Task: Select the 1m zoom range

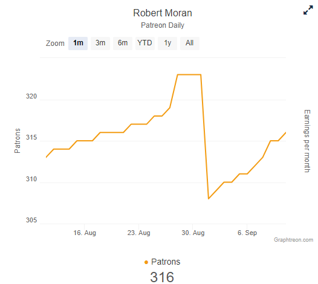Action: coord(78,43)
